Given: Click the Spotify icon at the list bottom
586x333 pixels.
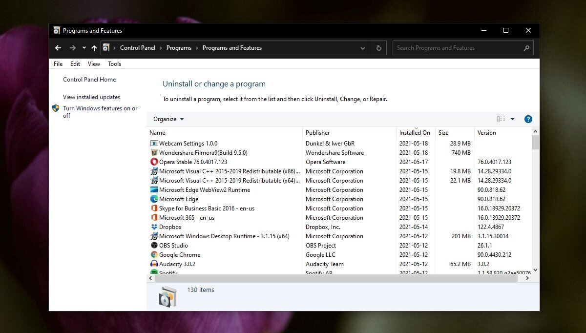Looking at the screenshot, I should pyautogui.click(x=155, y=272).
